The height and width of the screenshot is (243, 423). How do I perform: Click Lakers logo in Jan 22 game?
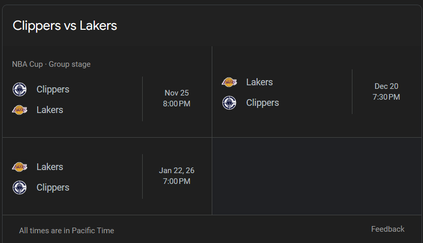click(20, 167)
